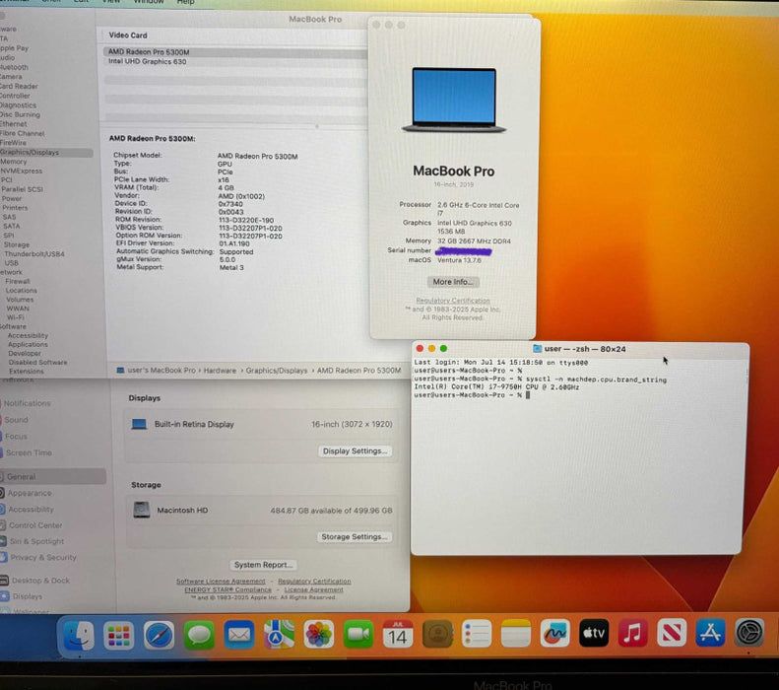Open Launchpad in the Dock
This screenshot has height=690, width=779.
click(119, 636)
